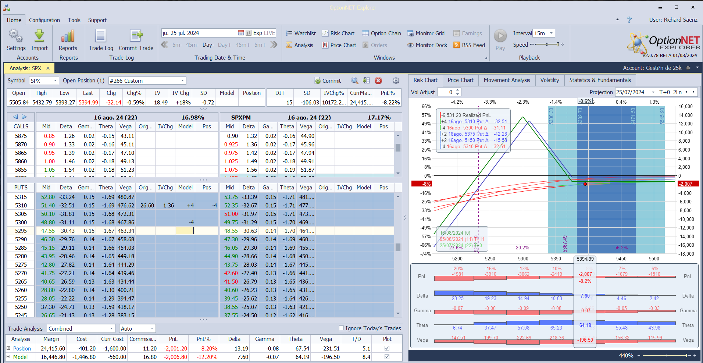This screenshot has width=703, height=363.
Task: Click the puts table vertical scrollbar thumb
Action: [x=398, y=247]
